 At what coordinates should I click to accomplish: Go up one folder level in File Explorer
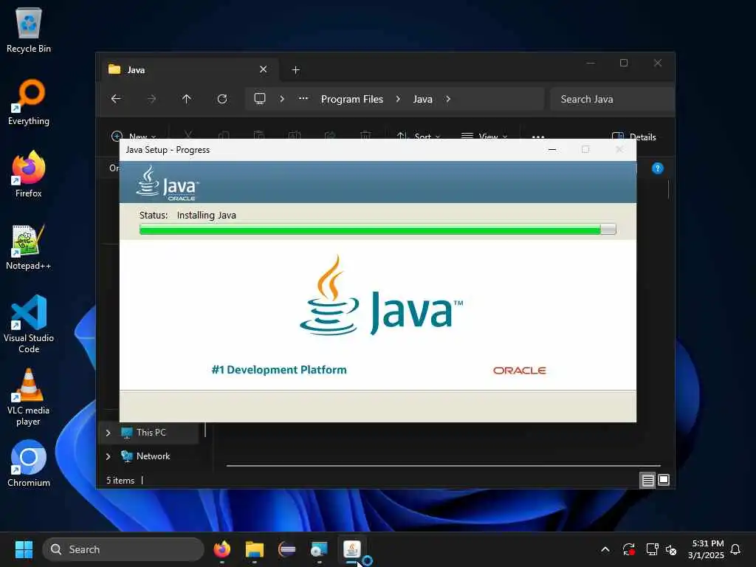[187, 99]
